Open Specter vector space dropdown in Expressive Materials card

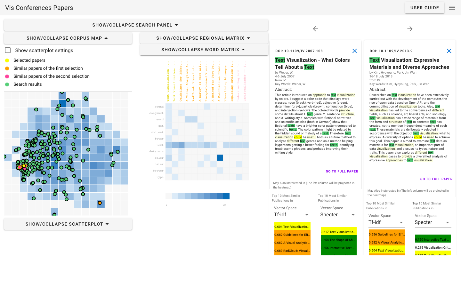coord(433,222)
